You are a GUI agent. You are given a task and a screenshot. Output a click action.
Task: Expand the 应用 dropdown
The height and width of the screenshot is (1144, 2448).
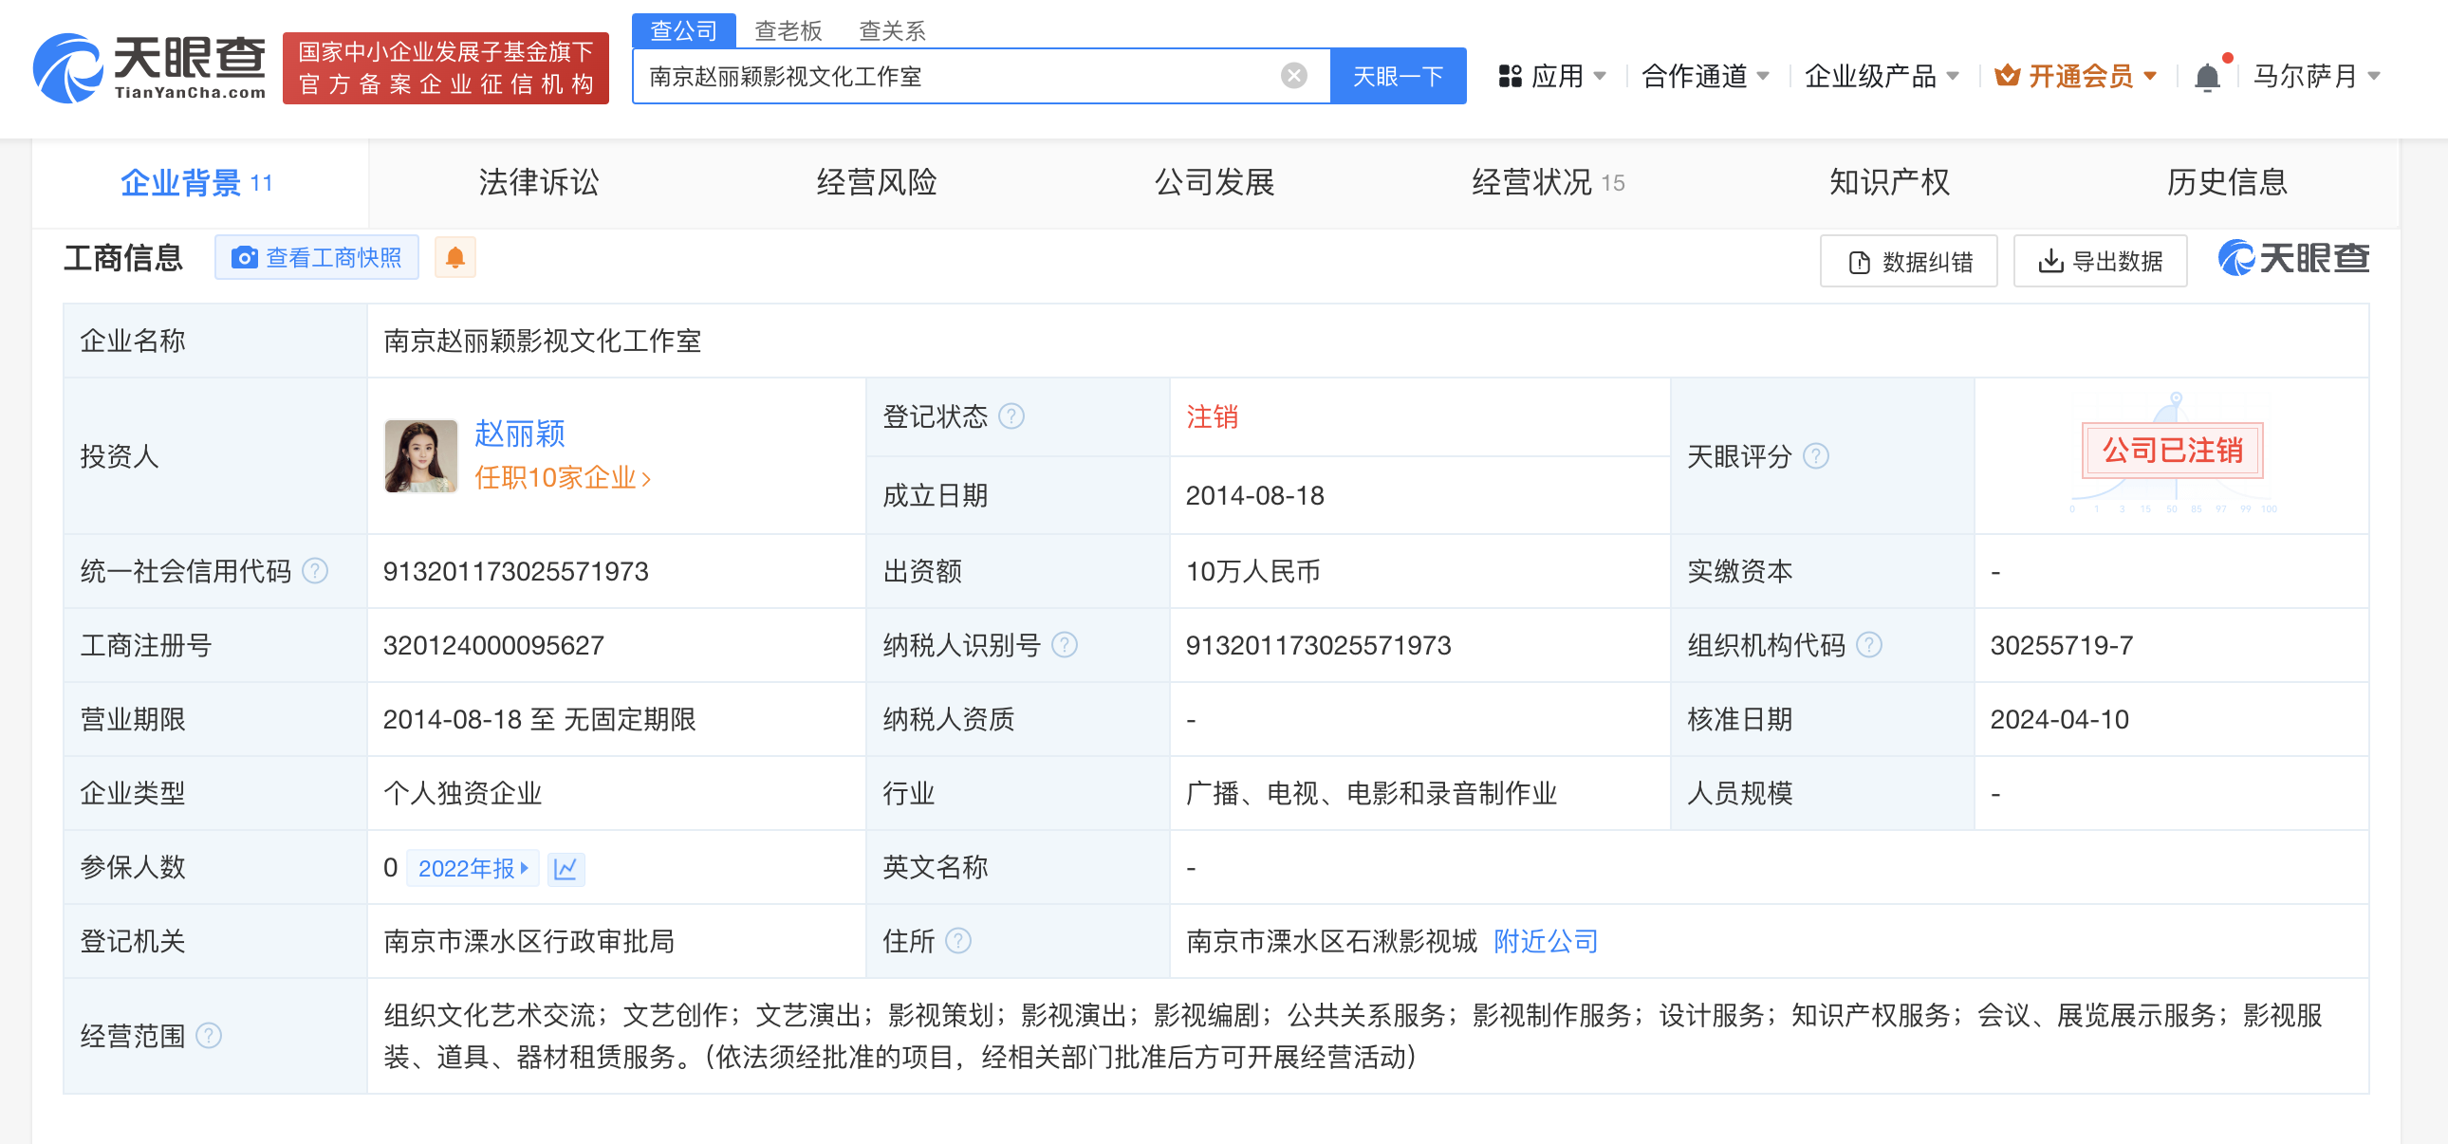1560,75
